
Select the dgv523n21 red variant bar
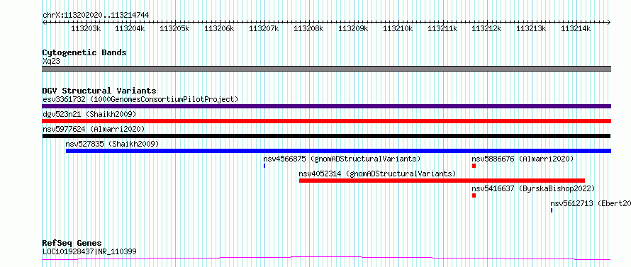tap(327, 121)
